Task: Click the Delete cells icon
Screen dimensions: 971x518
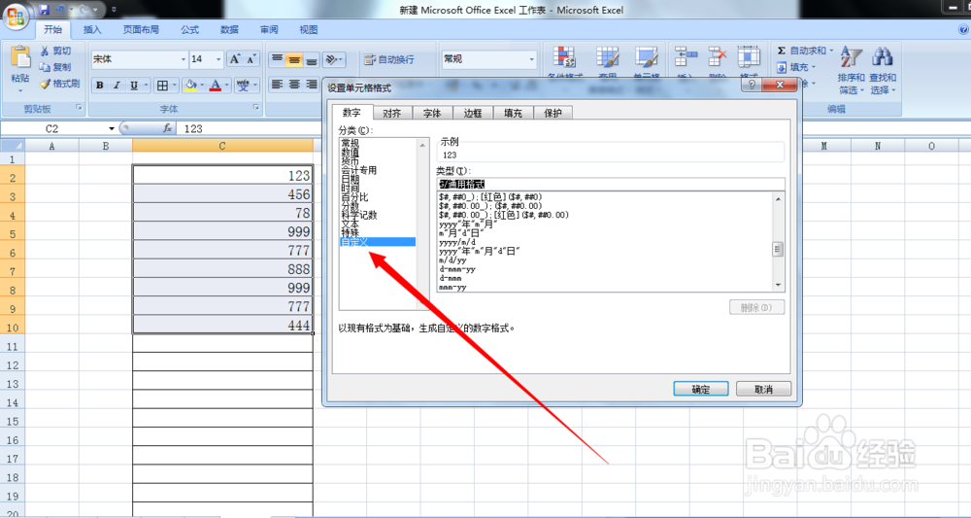Action: 718,57
